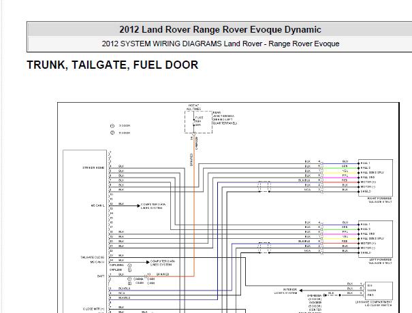Click "MOTOR (+)" in the right powered strut box
Image resolution: width=412 pixels, height=313 pixels.
[368, 182]
